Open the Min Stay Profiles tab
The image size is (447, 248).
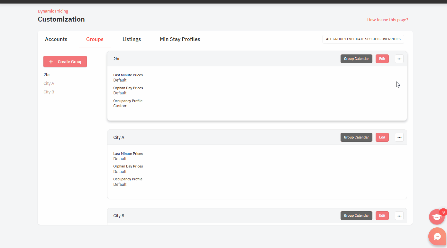180,39
